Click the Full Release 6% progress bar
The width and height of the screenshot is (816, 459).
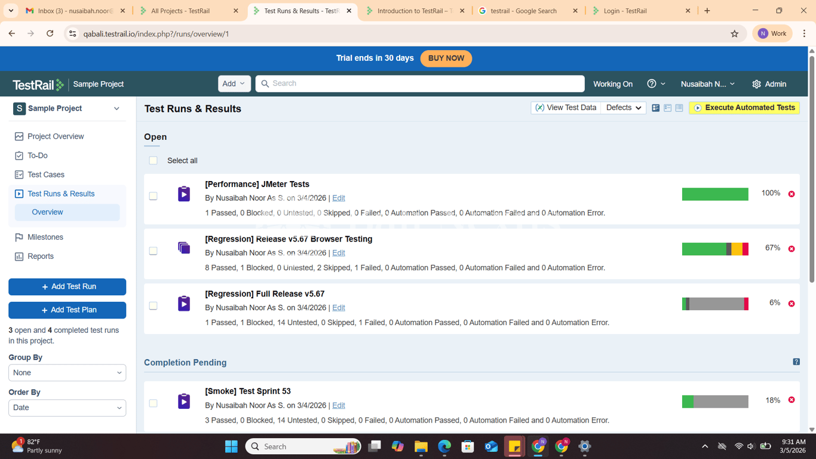pos(715,304)
